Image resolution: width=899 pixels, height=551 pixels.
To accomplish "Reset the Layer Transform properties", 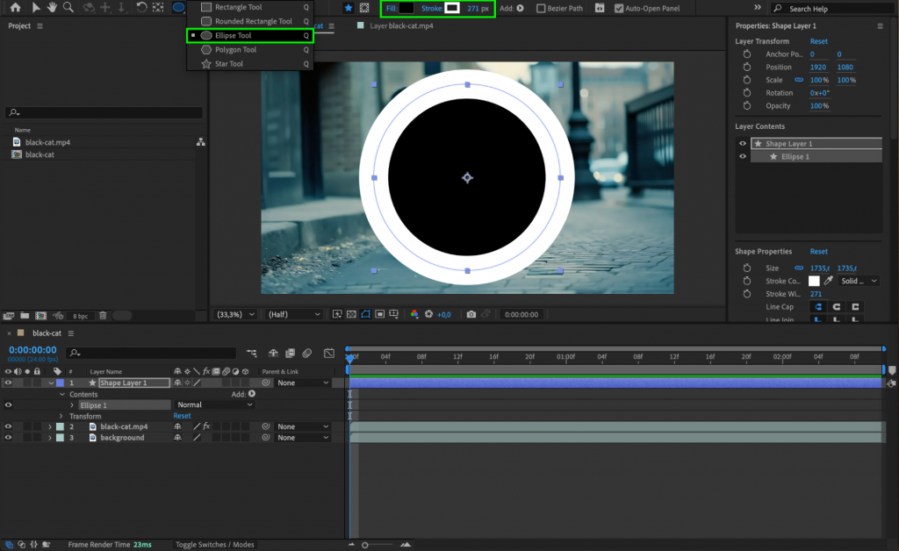I will 819,40.
